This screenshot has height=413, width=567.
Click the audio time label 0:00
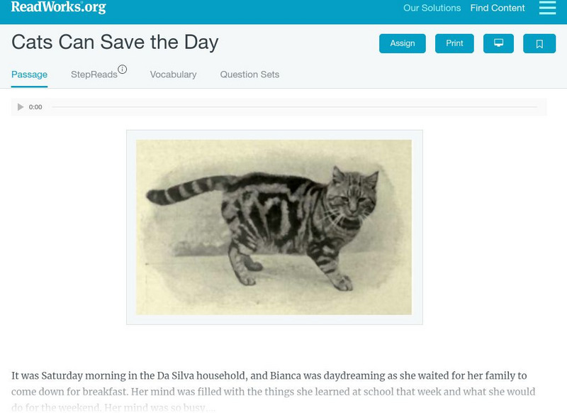click(x=35, y=107)
